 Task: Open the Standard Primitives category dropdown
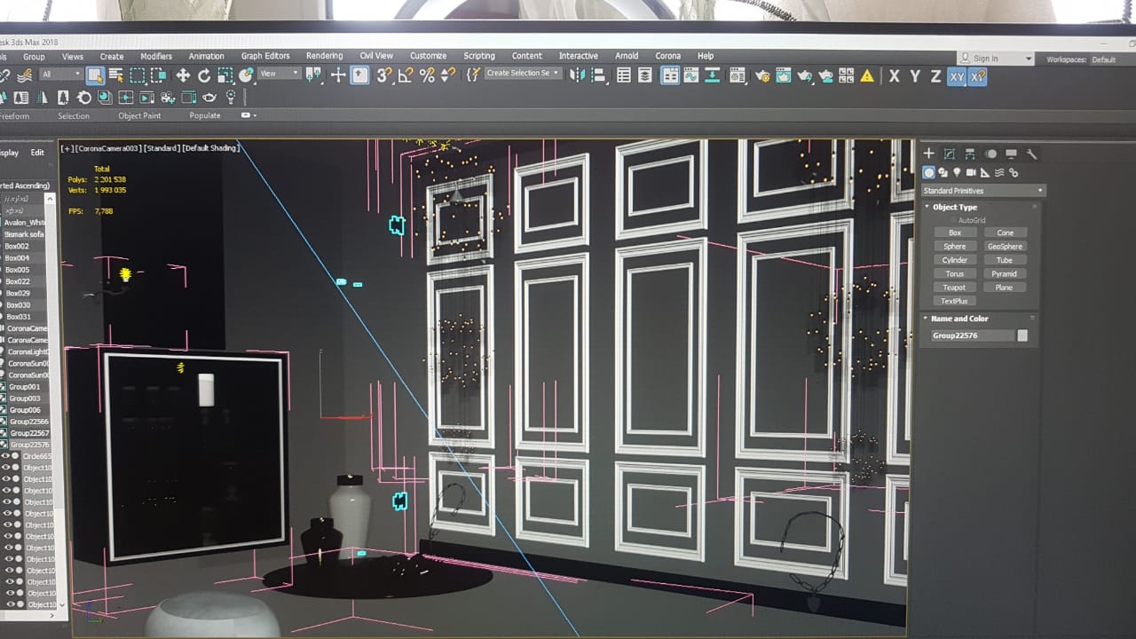click(983, 191)
